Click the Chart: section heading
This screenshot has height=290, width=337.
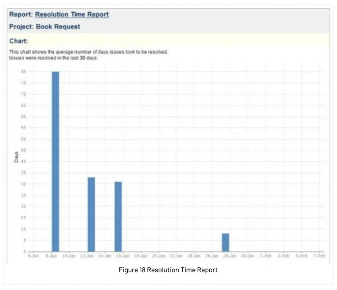[18, 41]
